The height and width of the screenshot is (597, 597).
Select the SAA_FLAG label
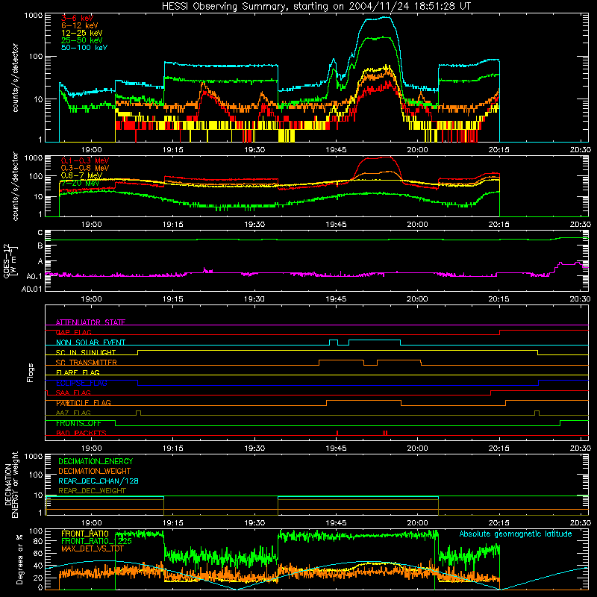pyautogui.click(x=73, y=393)
